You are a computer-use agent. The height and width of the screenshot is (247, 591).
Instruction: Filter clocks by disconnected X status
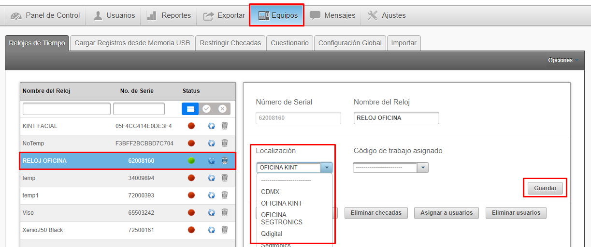(x=222, y=109)
